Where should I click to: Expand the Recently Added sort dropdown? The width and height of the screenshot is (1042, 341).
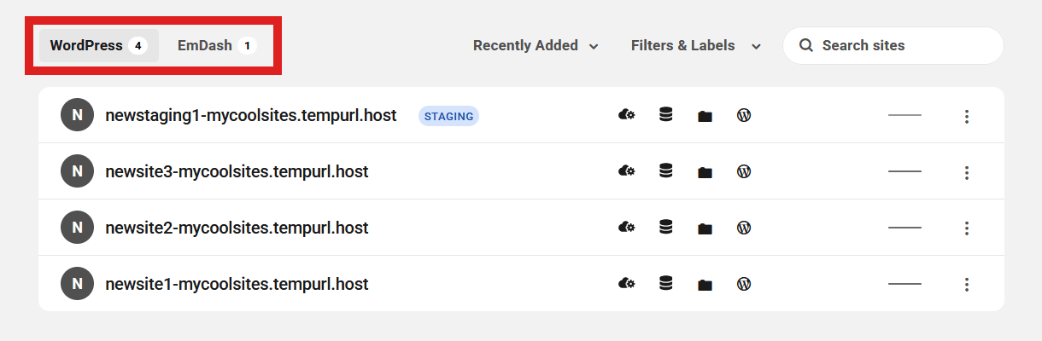pos(536,45)
